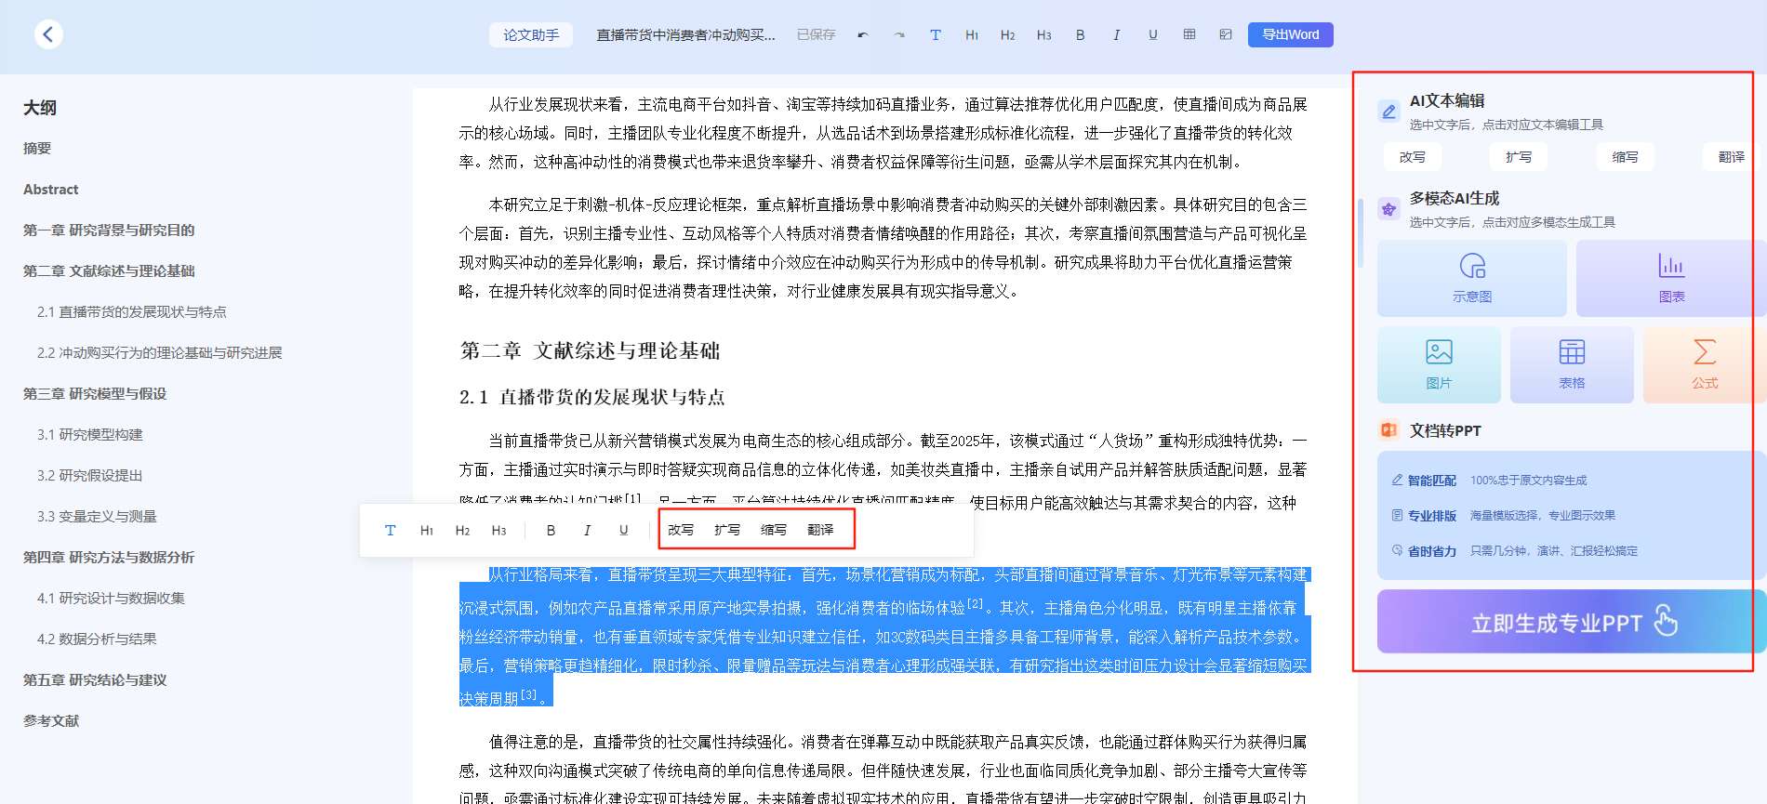Image resolution: width=1767 pixels, height=804 pixels.
Task: Click the 省时省力 feature label
Action: click(1431, 550)
